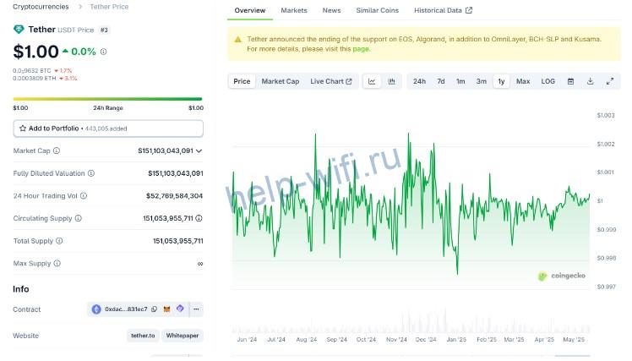Click the $1.003 axis label
This screenshot has width=632, height=361.
coord(606,115)
